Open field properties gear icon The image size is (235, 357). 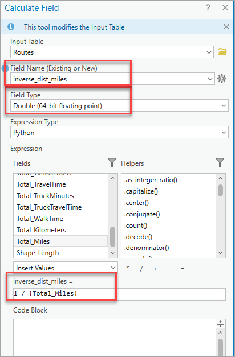222,79
